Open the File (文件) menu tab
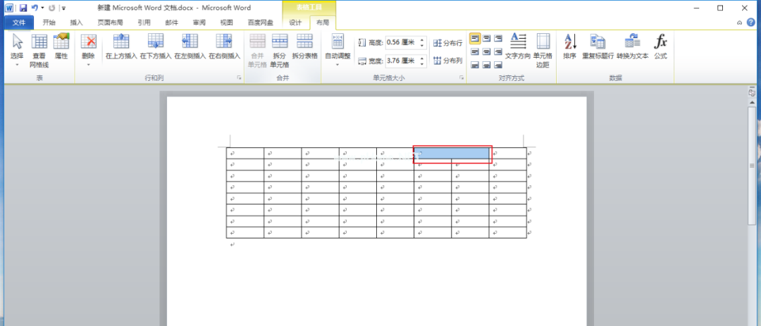Image resolution: width=761 pixels, height=326 pixels. pyautogui.click(x=18, y=23)
